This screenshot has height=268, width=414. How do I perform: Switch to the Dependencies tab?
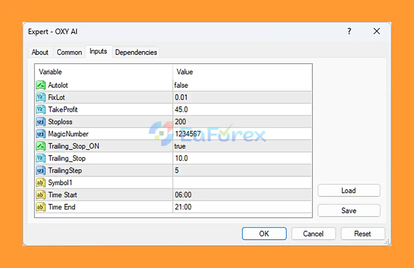[136, 52]
